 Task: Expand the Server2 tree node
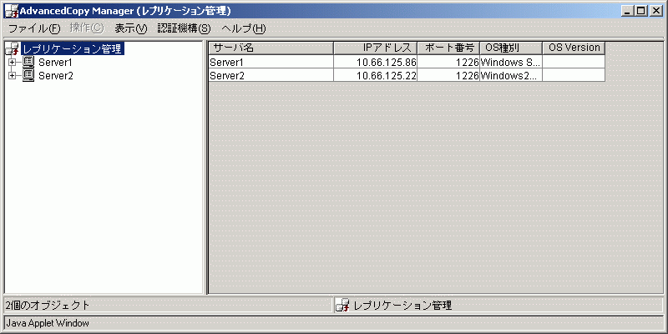[x=12, y=76]
